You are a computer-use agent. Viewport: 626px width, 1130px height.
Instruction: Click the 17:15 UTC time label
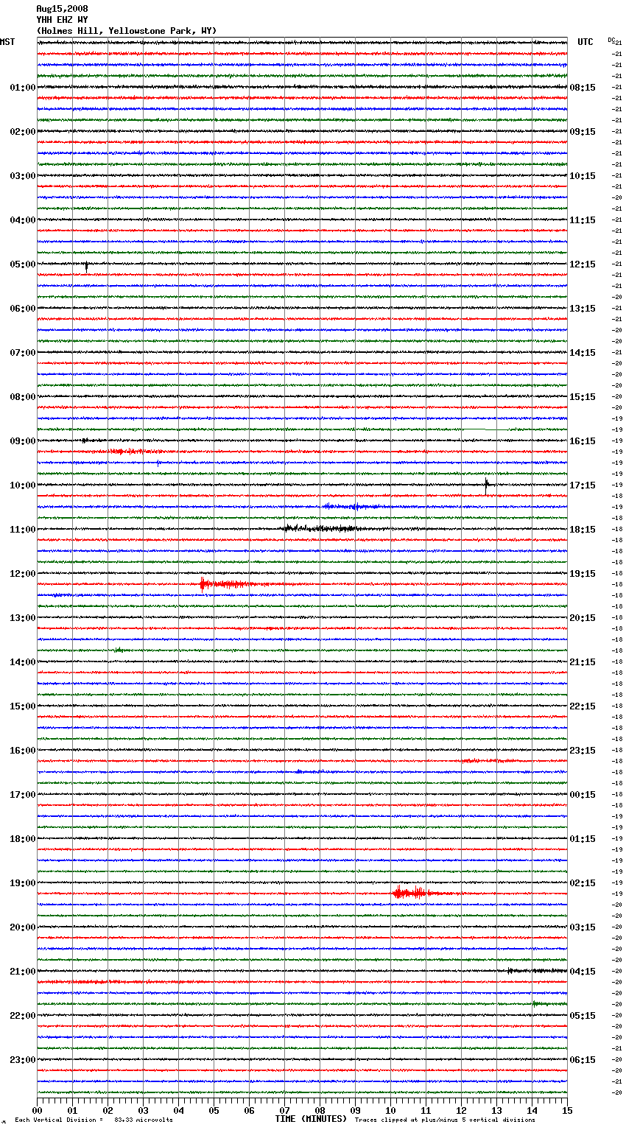click(x=583, y=485)
